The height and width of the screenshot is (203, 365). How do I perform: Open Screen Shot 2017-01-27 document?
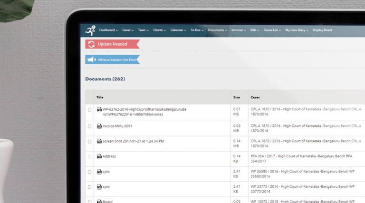pyautogui.click(x=133, y=141)
